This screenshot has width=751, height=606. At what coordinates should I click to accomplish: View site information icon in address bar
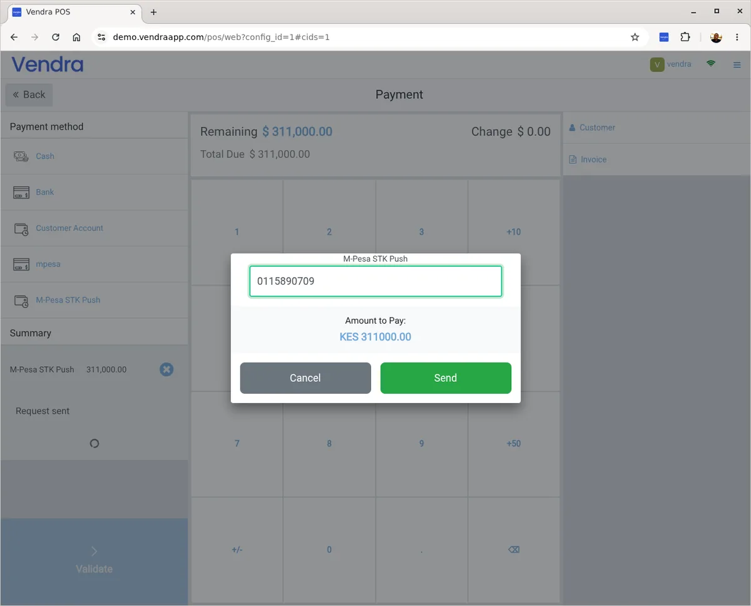point(102,37)
